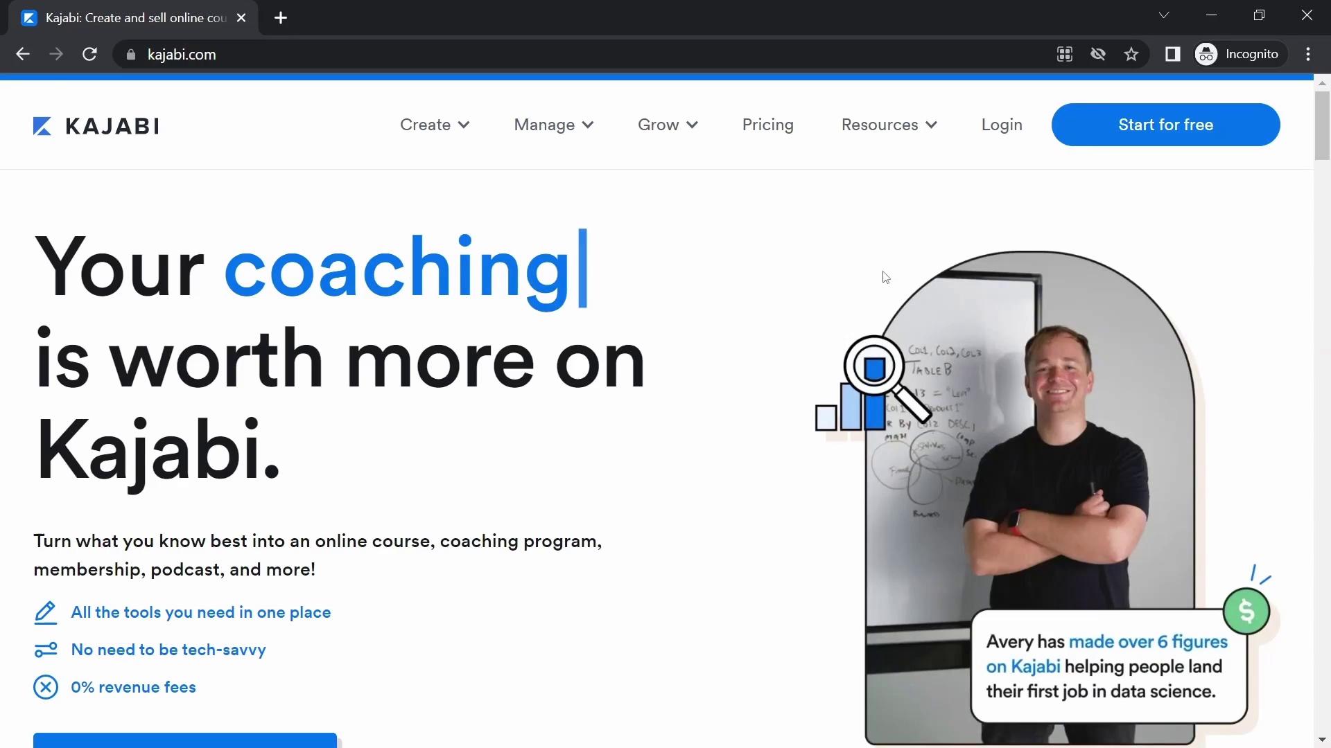Click 'Start for free' button
The image size is (1331, 748).
(1167, 124)
